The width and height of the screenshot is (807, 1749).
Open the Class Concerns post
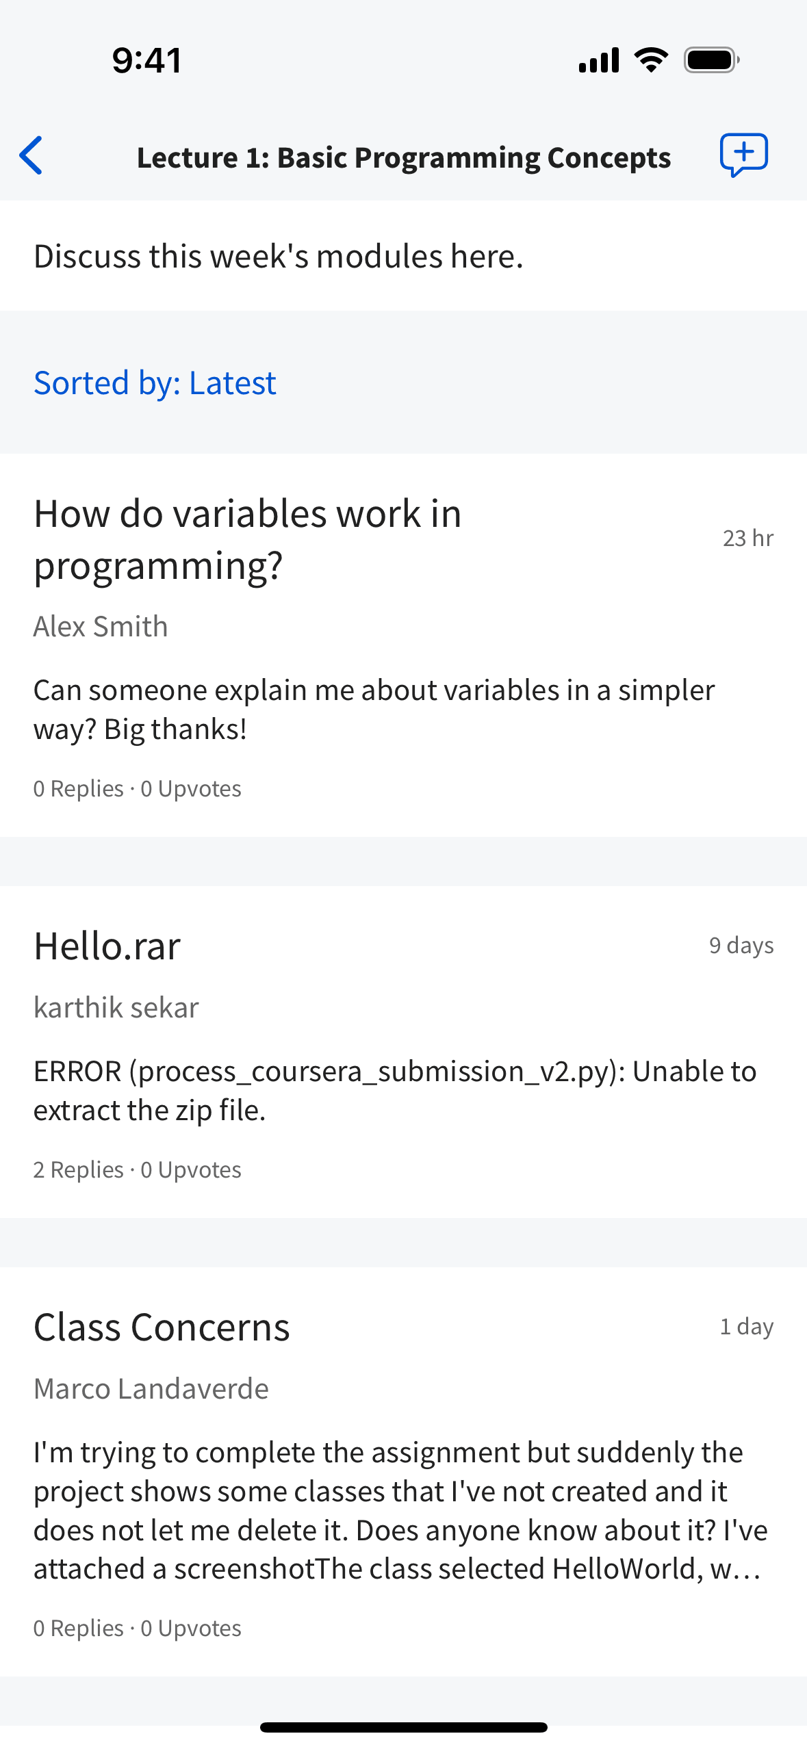tap(162, 1326)
